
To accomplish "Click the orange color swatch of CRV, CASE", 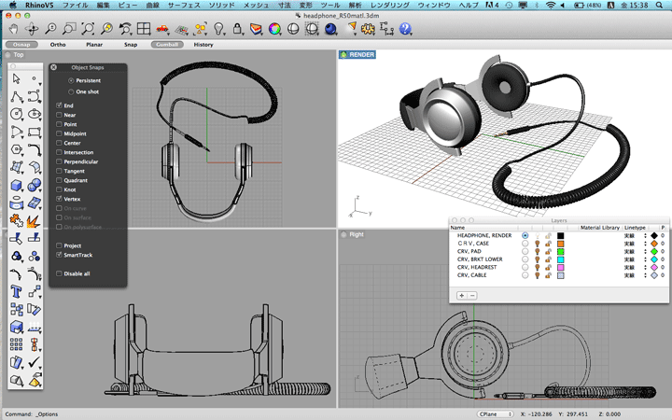I will pos(560,244).
